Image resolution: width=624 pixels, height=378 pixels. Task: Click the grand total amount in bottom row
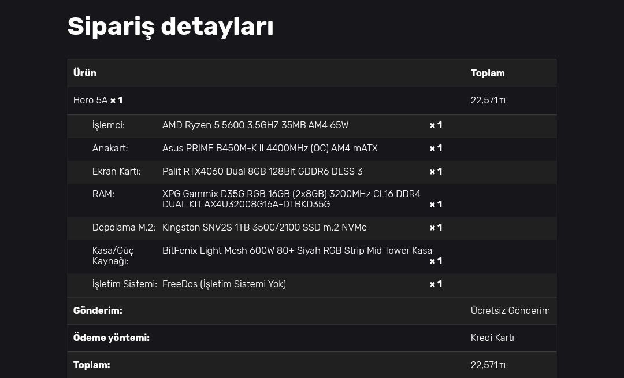489,365
